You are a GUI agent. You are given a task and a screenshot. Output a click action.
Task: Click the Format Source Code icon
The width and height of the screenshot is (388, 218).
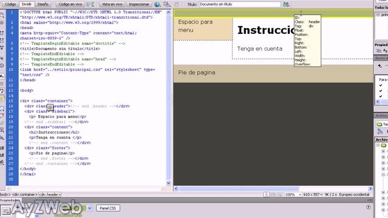(x=2, y=163)
